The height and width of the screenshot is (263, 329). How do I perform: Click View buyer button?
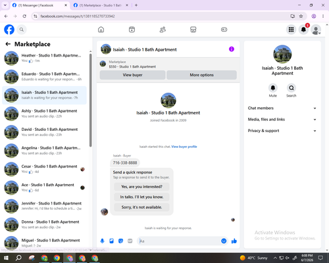pos(132,75)
